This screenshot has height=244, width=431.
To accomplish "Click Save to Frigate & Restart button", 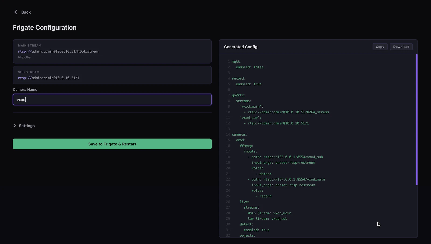I will point(112,144).
